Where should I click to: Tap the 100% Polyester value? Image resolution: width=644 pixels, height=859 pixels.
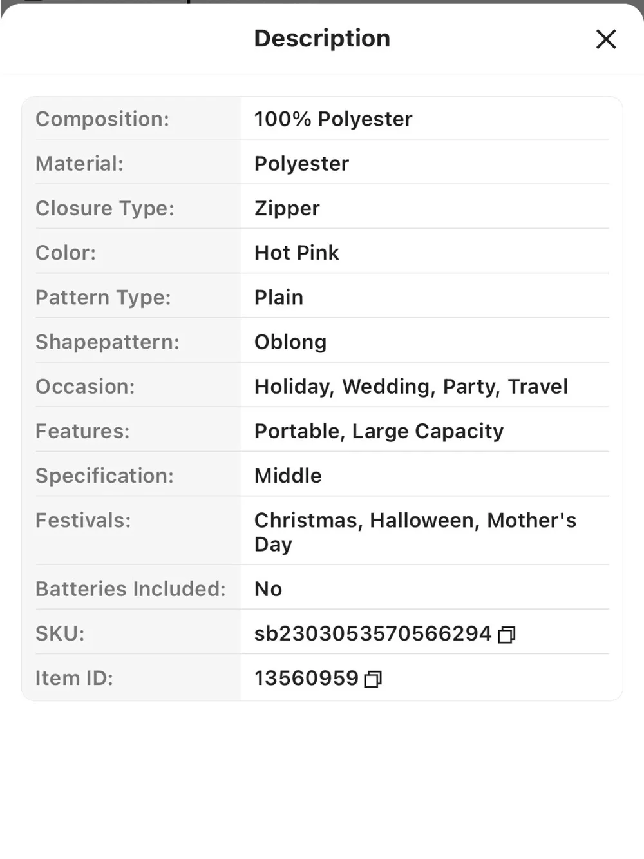334,119
